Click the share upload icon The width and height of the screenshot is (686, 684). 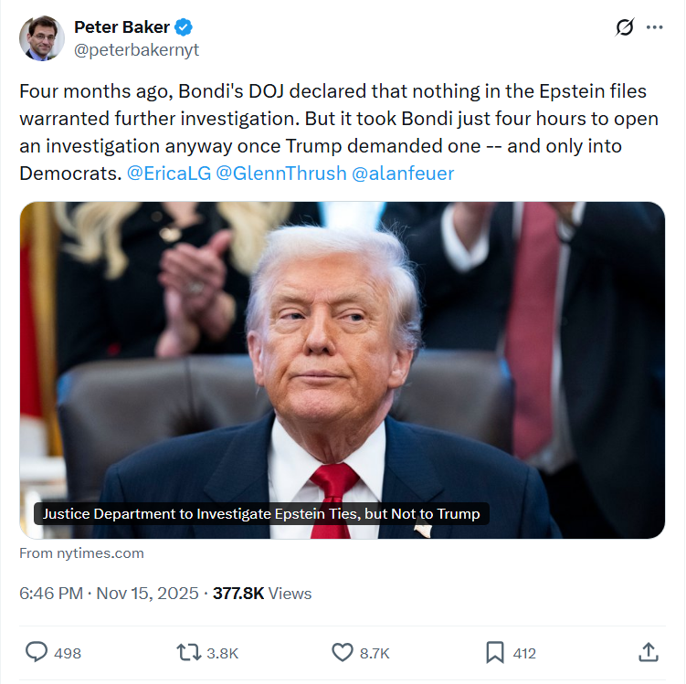click(x=649, y=653)
